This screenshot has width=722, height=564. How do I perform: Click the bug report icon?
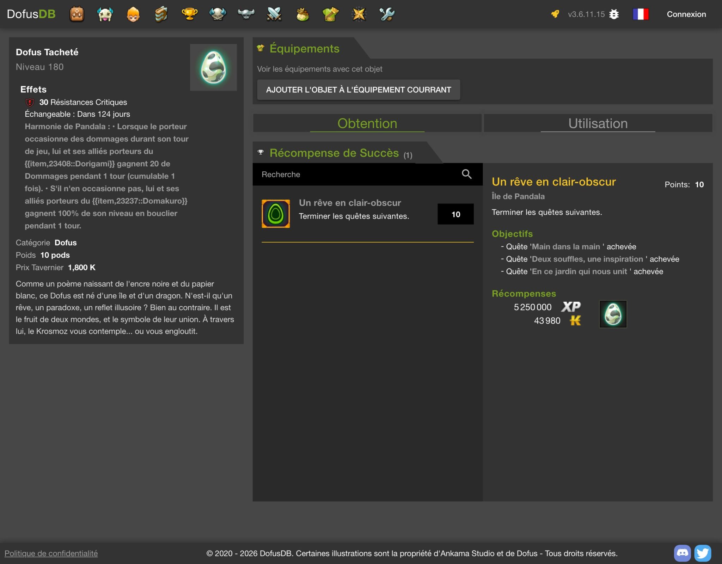614,14
